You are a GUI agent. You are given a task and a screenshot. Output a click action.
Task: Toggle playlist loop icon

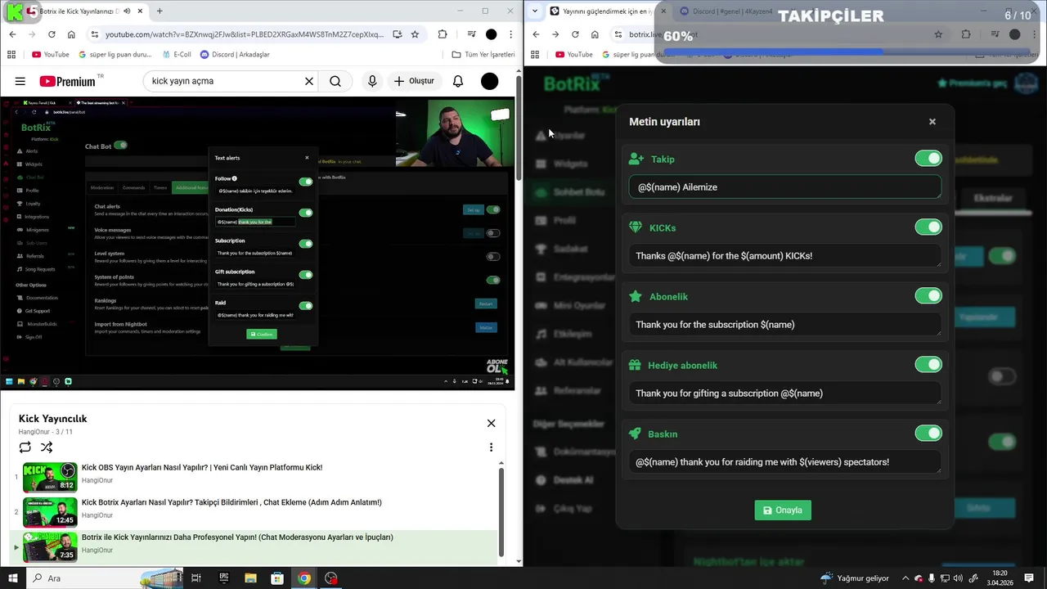25,447
